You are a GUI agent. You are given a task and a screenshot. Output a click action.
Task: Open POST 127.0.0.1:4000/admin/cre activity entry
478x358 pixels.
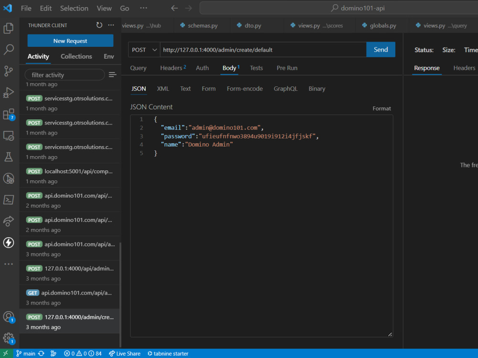[x=69, y=322]
